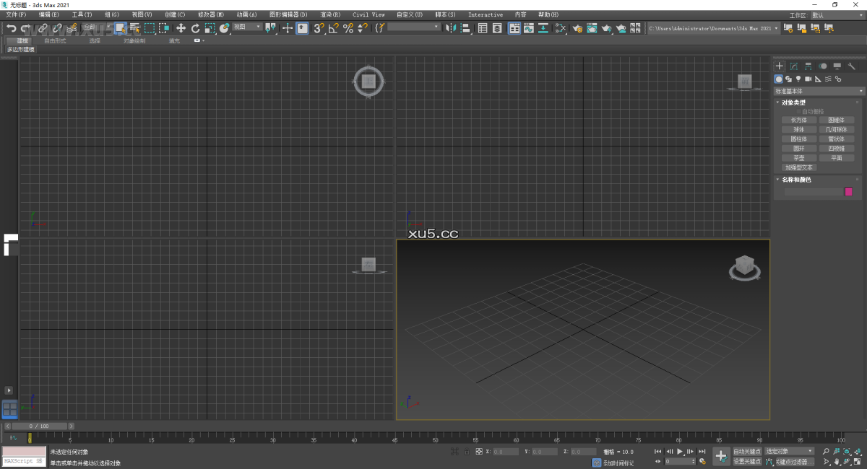Viewport: 867px width, 469px height.
Task: Toggle Maximize Viewport in bottom-right corner
Action: pyautogui.click(x=858, y=461)
